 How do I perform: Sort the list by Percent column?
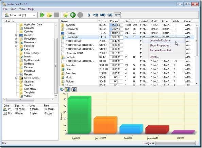click(116, 21)
